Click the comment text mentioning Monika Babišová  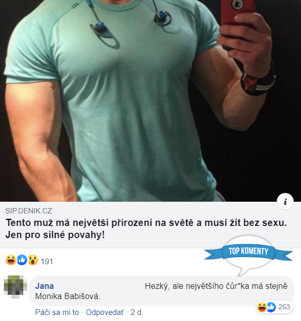tap(161, 291)
